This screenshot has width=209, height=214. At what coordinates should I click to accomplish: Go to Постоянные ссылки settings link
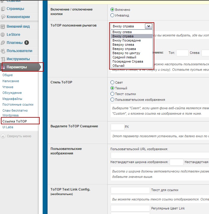click(x=18, y=104)
